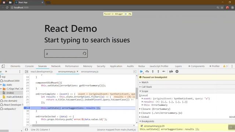Image resolution: width=235 pixels, height=132 pixels.
Task: Click the Line 29, Column 1 status text
Action: [x=40, y=129]
